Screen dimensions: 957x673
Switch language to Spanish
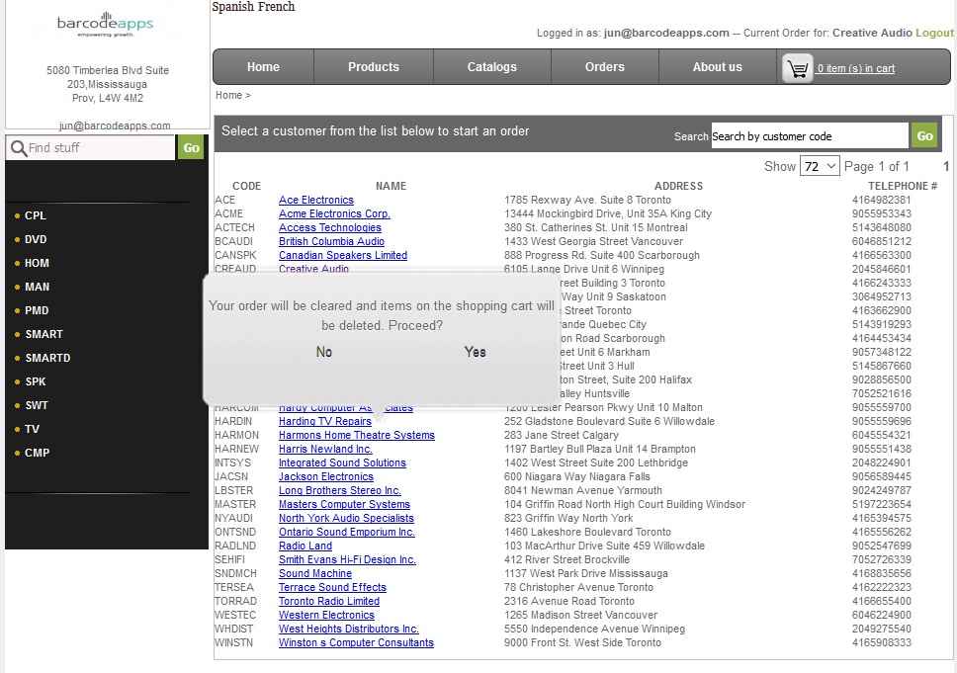(x=231, y=7)
